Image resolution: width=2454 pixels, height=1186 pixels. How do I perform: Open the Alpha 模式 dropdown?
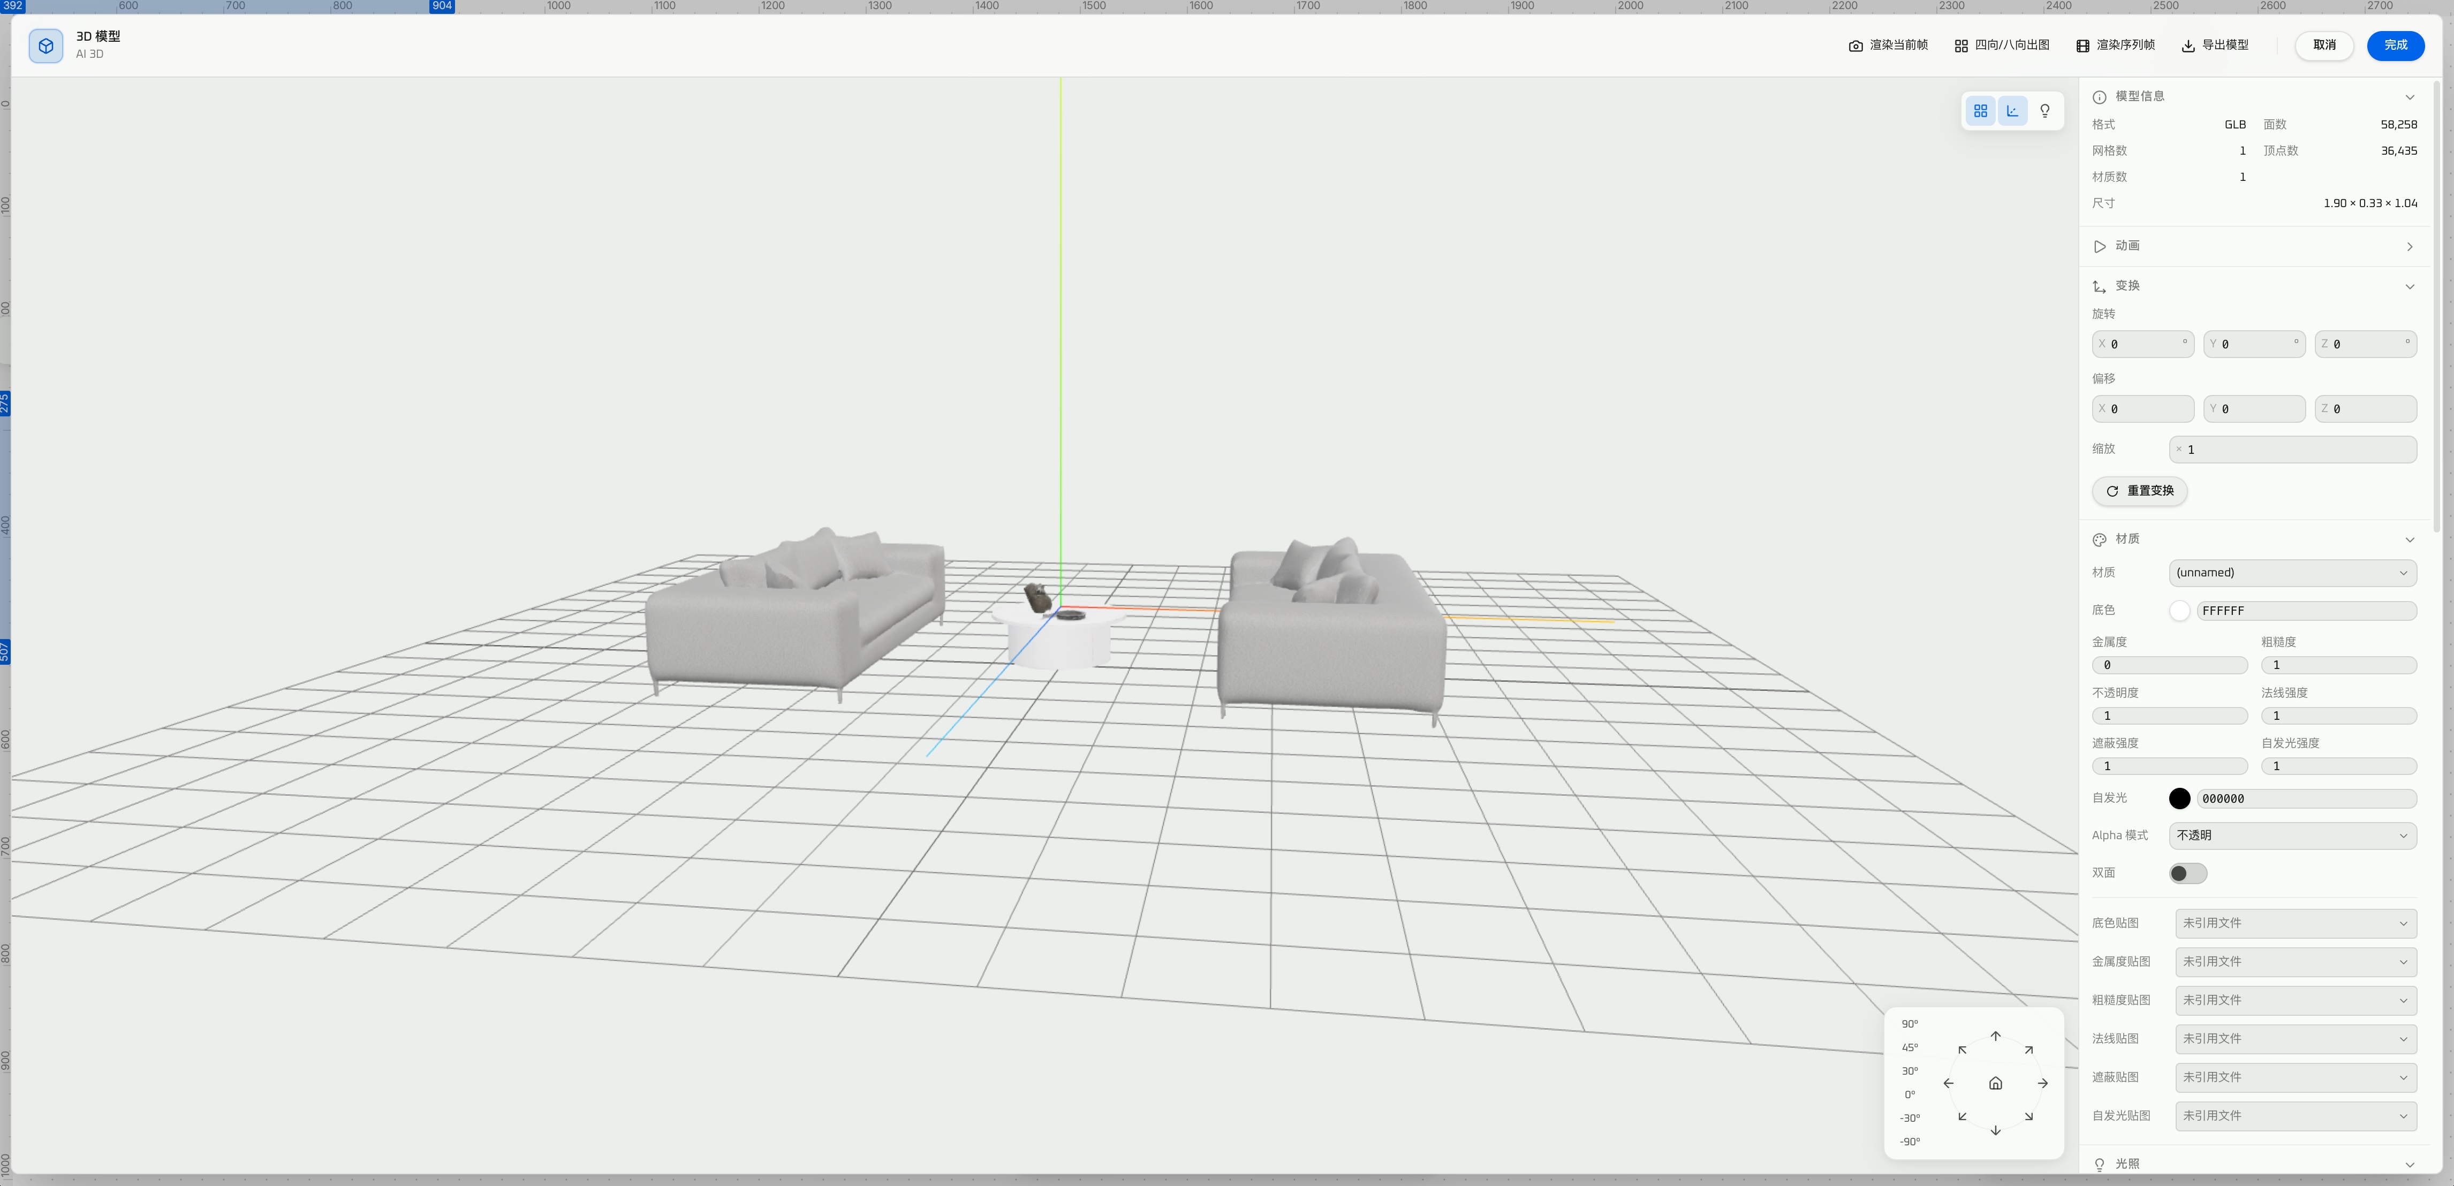tap(2292, 837)
